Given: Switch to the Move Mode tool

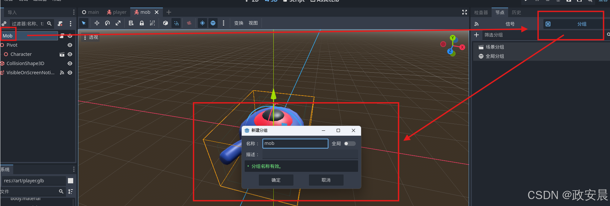Looking at the screenshot, I should (x=97, y=23).
